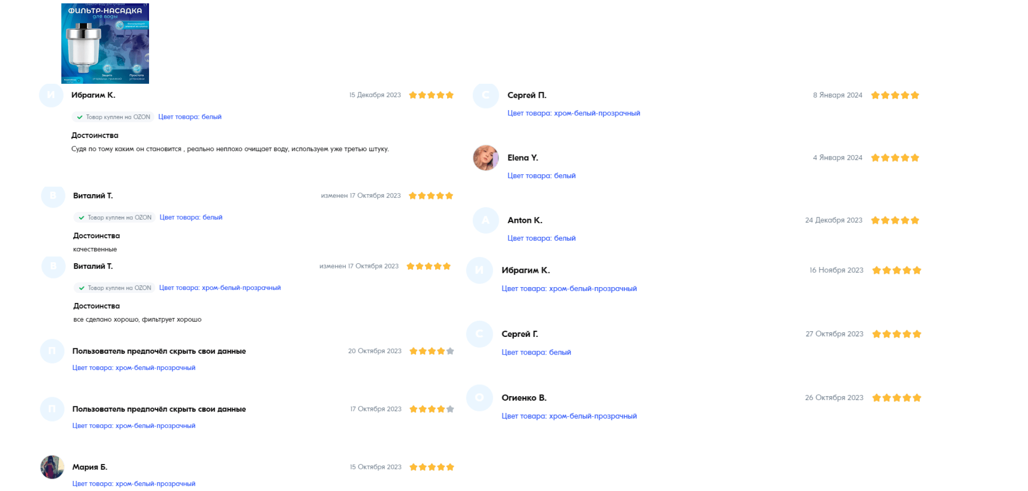
Task: Click star rating of 8 Января 2024 review
Action: 895,95
